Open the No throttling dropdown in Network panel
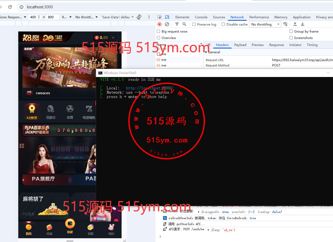Viewport: 333px width, 242px height. tap(265, 24)
